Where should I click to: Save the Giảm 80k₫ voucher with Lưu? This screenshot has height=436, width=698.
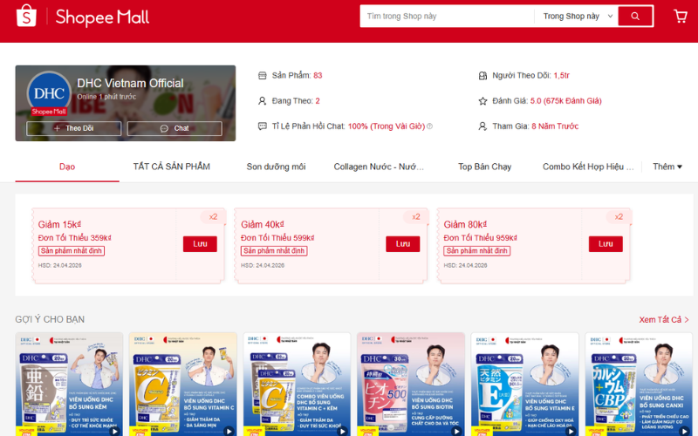click(606, 244)
